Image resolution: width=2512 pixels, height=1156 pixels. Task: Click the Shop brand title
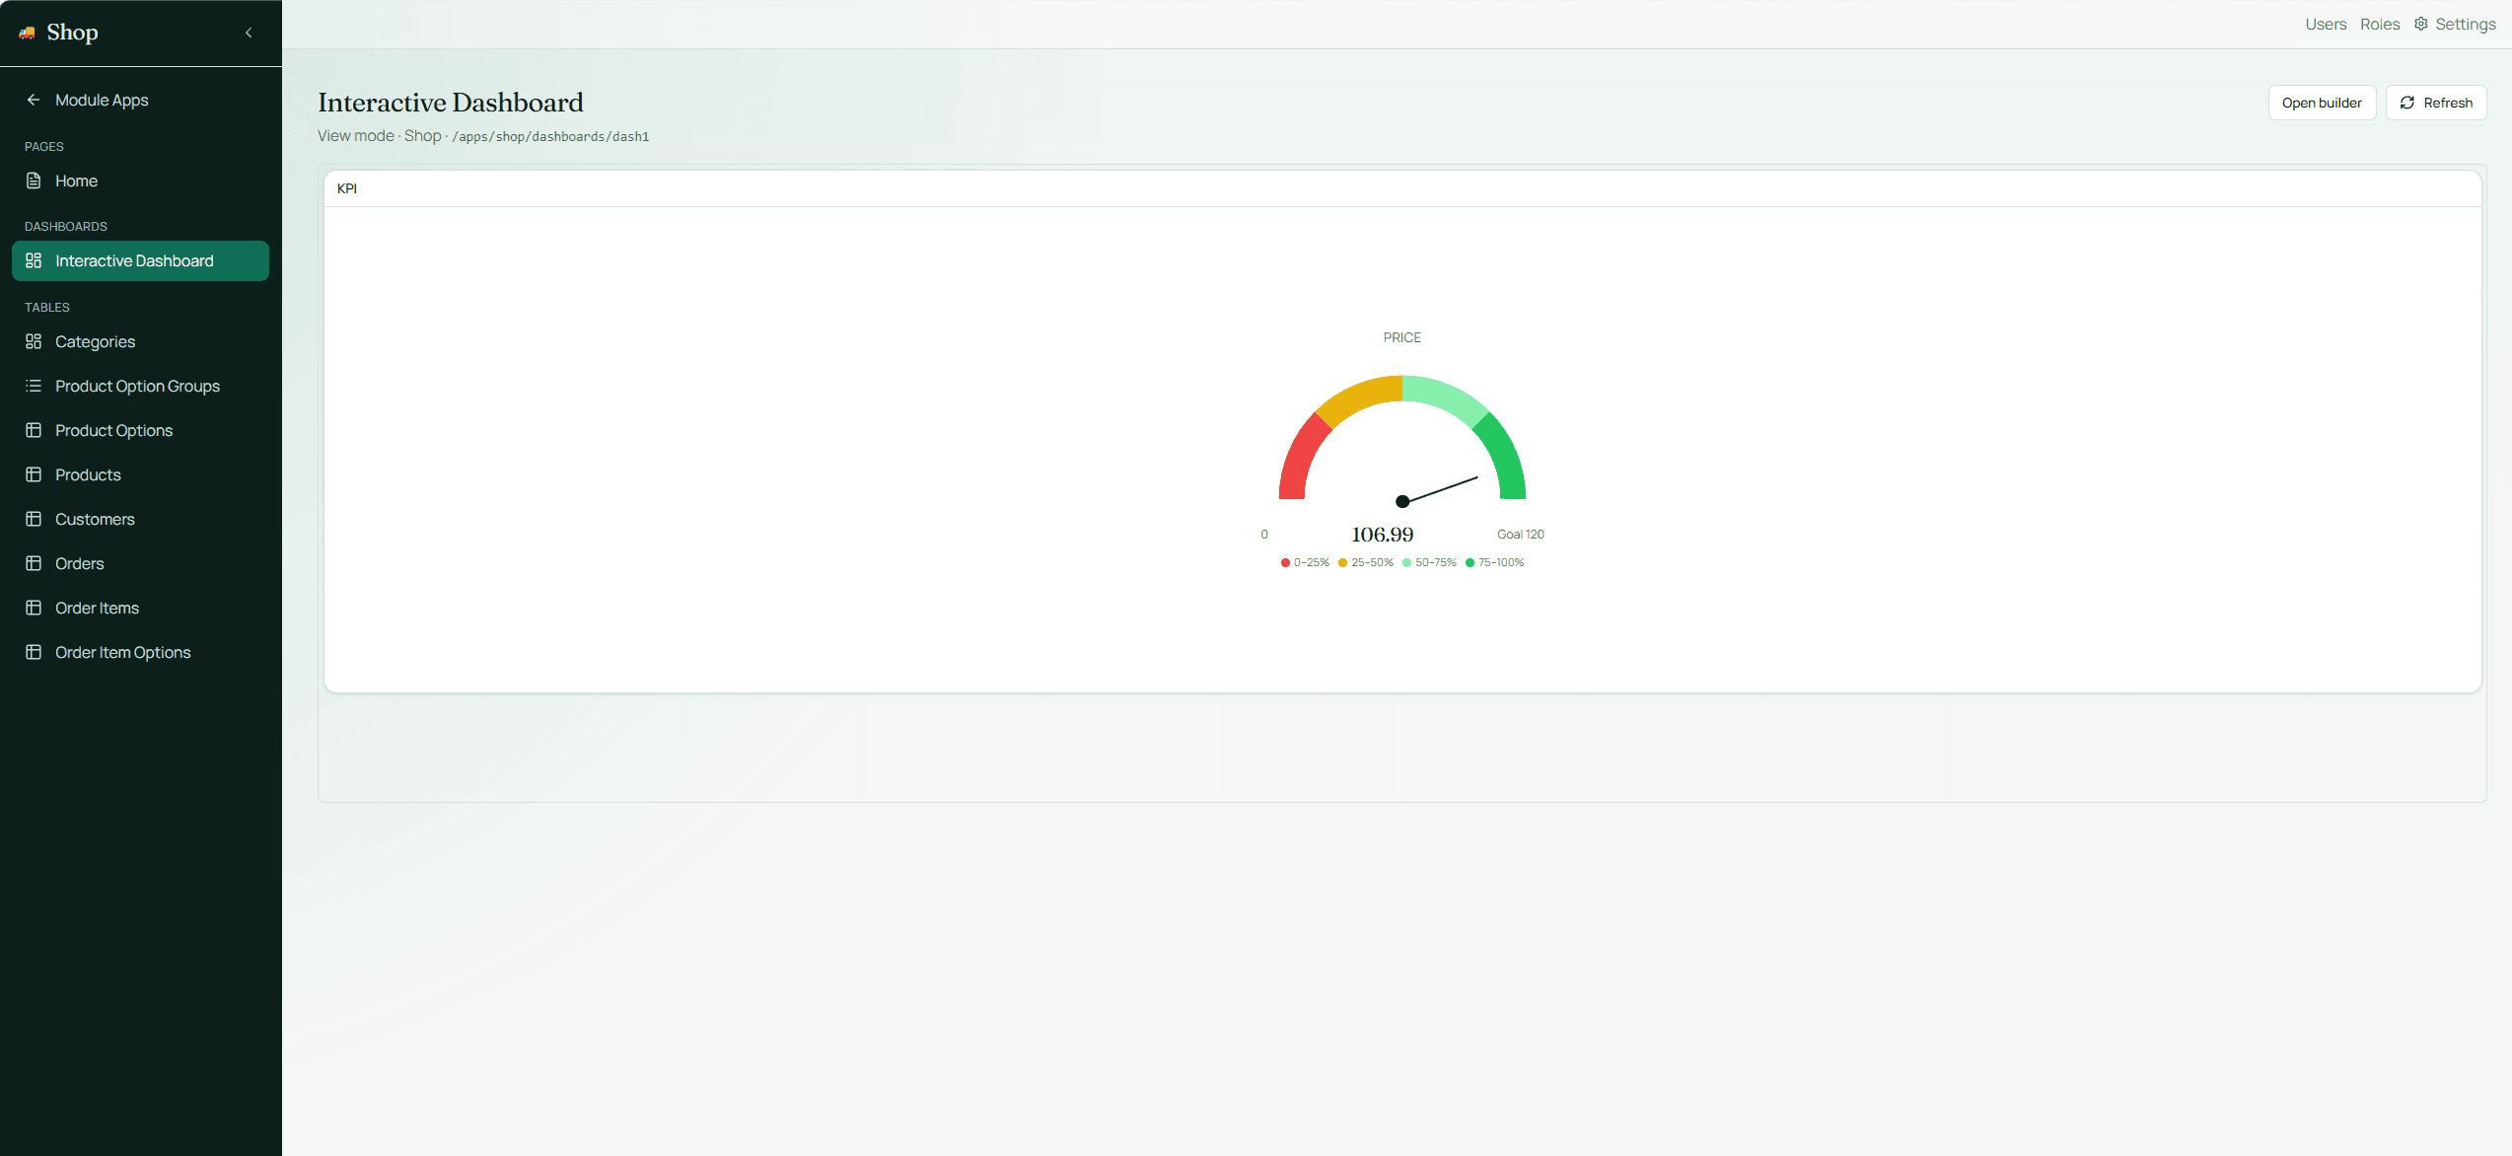[x=72, y=33]
